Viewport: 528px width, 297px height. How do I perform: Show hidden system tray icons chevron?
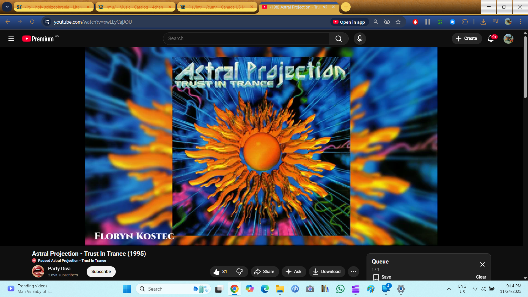click(449, 289)
